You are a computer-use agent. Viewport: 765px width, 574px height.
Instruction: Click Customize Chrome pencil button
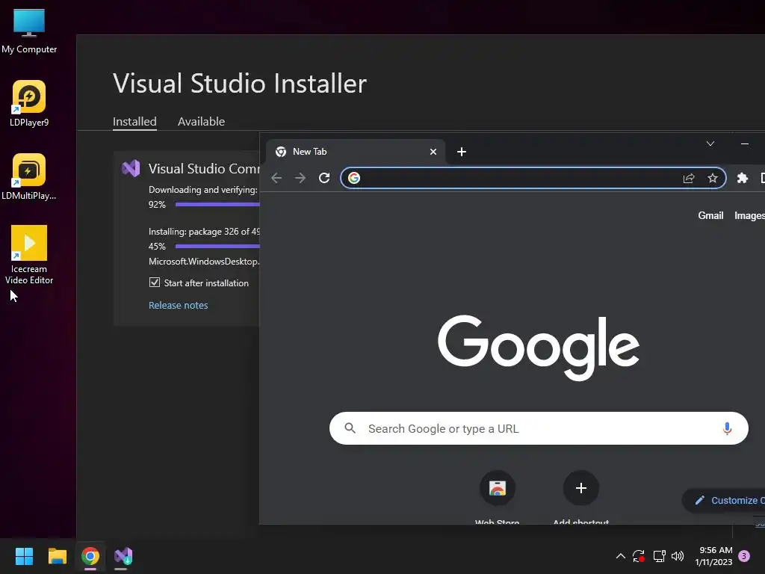[x=724, y=500]
